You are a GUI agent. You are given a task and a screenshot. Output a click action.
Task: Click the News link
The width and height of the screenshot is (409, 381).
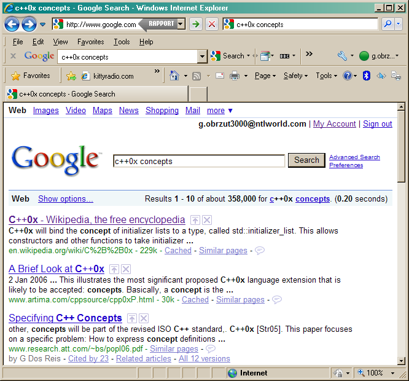pos(129,111)
